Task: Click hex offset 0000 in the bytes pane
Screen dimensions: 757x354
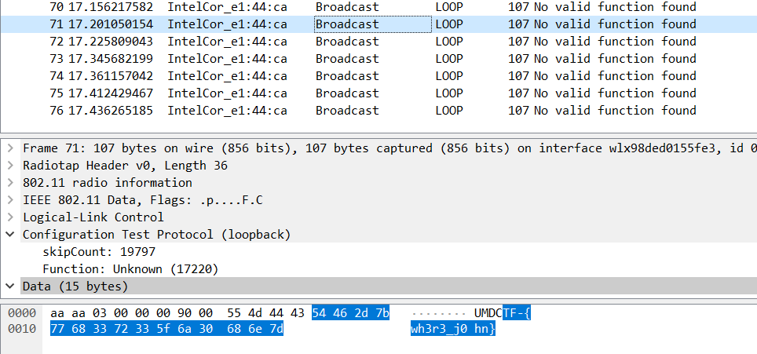Action: point(22,313)
